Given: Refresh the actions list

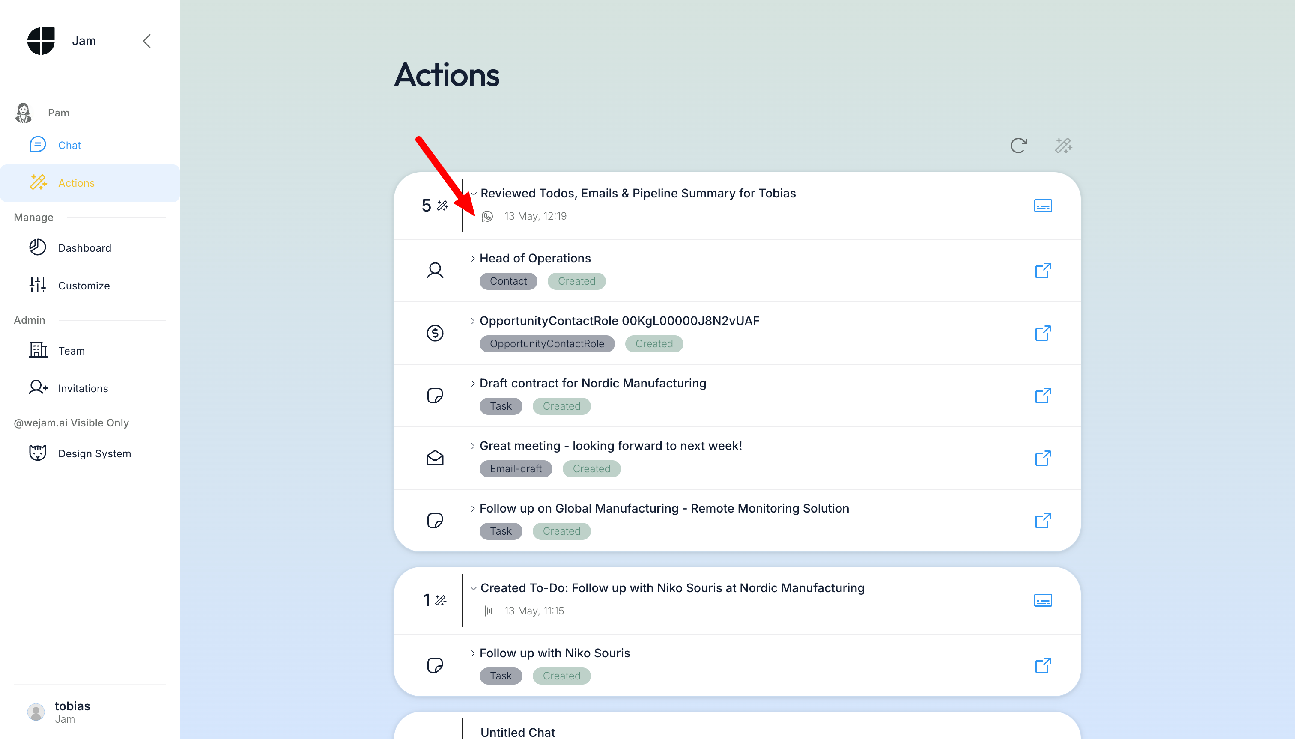Looking at the screenshot, I should click(x=1018, y=146).
